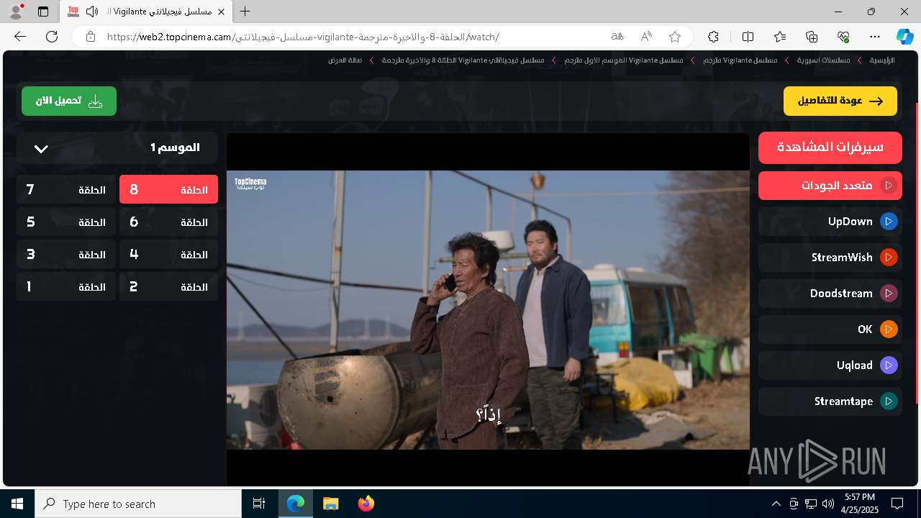Click inside the video player frame
921x518 pixels.
tap(488, 310)
